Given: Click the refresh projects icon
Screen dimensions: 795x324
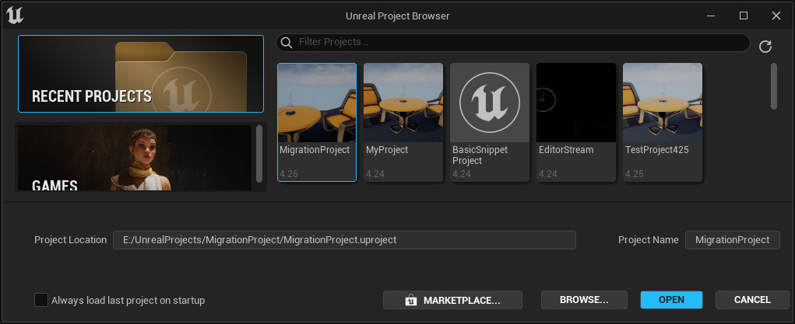Looking at the screenshot, I should tap(765, 46).
